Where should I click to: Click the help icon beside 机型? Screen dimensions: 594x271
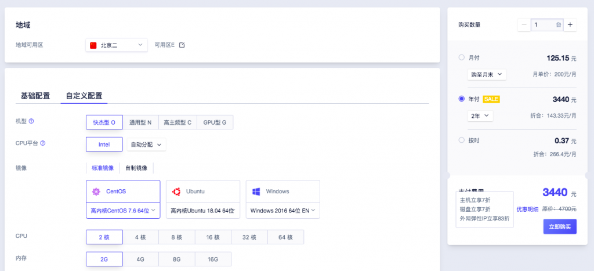pyautogui.click(x=31, y=121)
